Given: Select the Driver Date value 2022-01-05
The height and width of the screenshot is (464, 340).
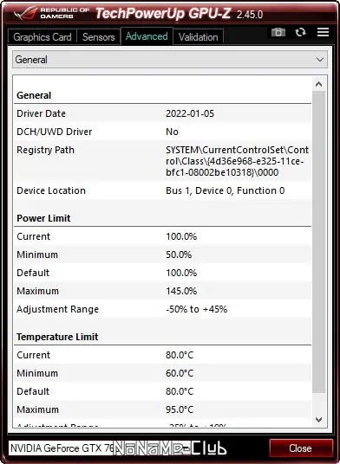Looking at the screenshot, I should pos(190,113).
